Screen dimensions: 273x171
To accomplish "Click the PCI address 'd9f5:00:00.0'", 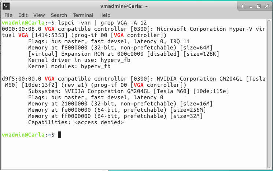I will [x=22, y=79].
